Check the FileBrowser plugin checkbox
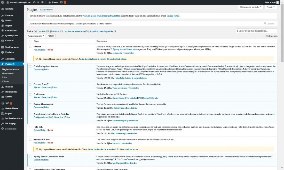 tap(30, 94)
